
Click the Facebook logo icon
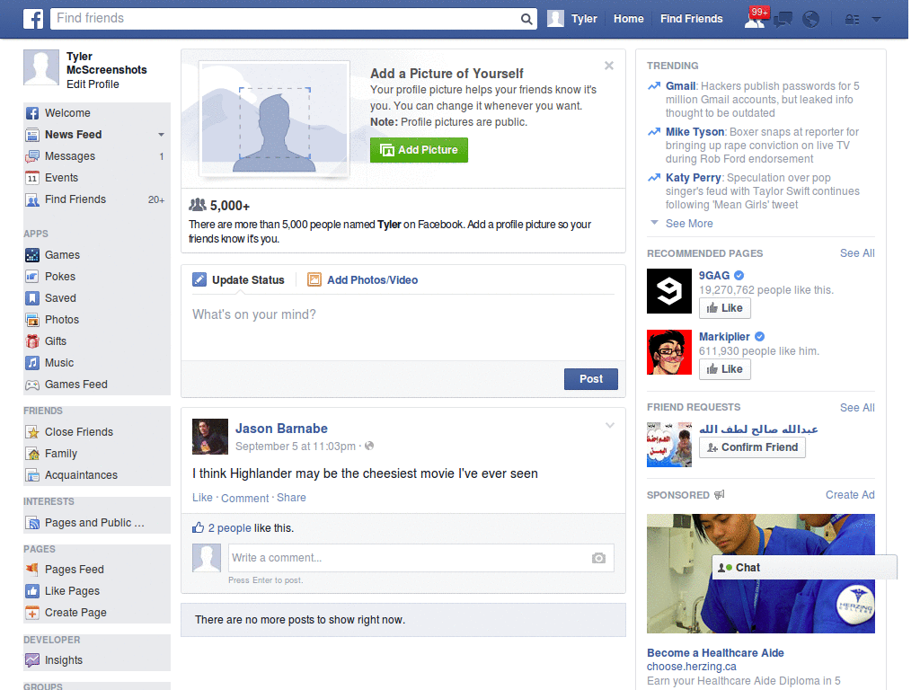33,19
